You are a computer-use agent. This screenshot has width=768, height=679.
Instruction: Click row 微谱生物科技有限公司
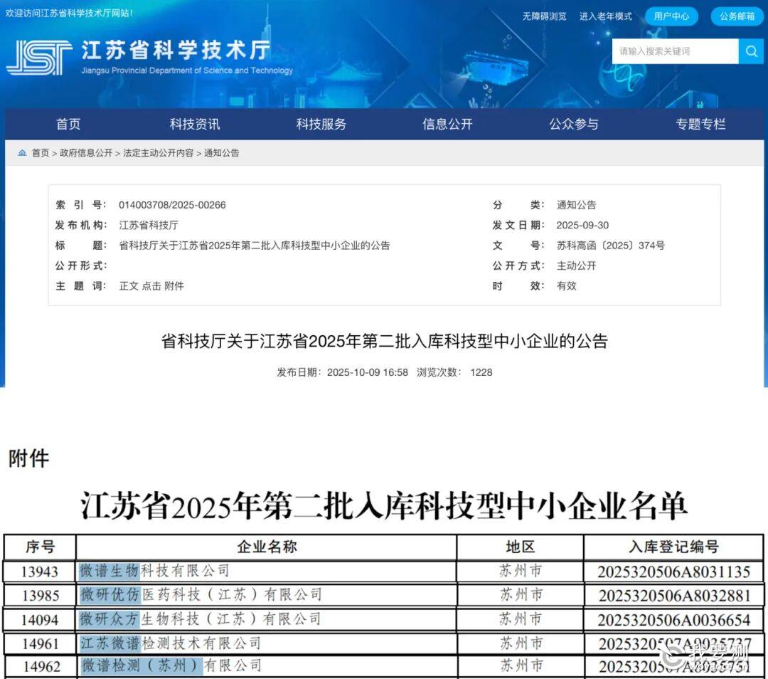[x=154, y=571]
